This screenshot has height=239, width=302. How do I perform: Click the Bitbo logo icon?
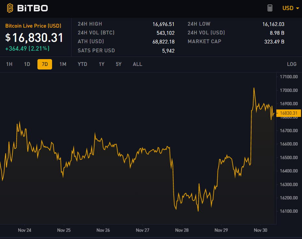[x=10, y=8]
